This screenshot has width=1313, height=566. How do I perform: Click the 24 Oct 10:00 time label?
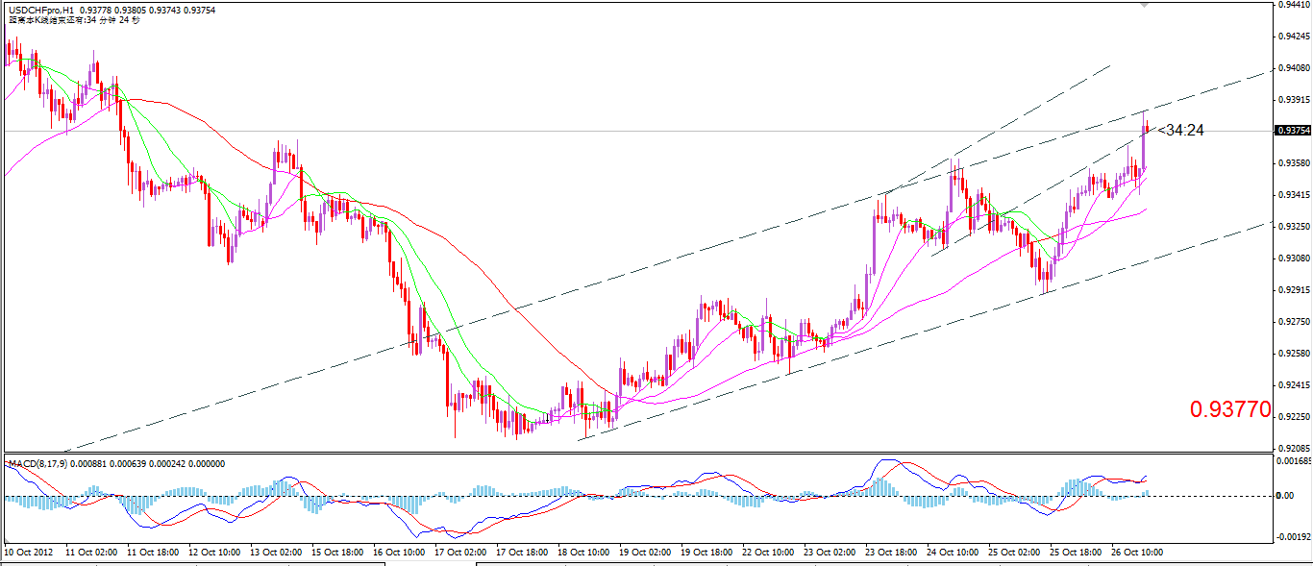pos(953,553)
